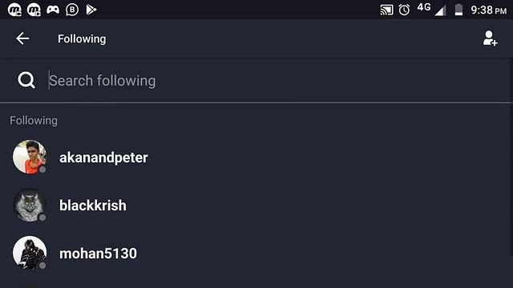Tap the magnifying glass search icon

tap(26, 80)
